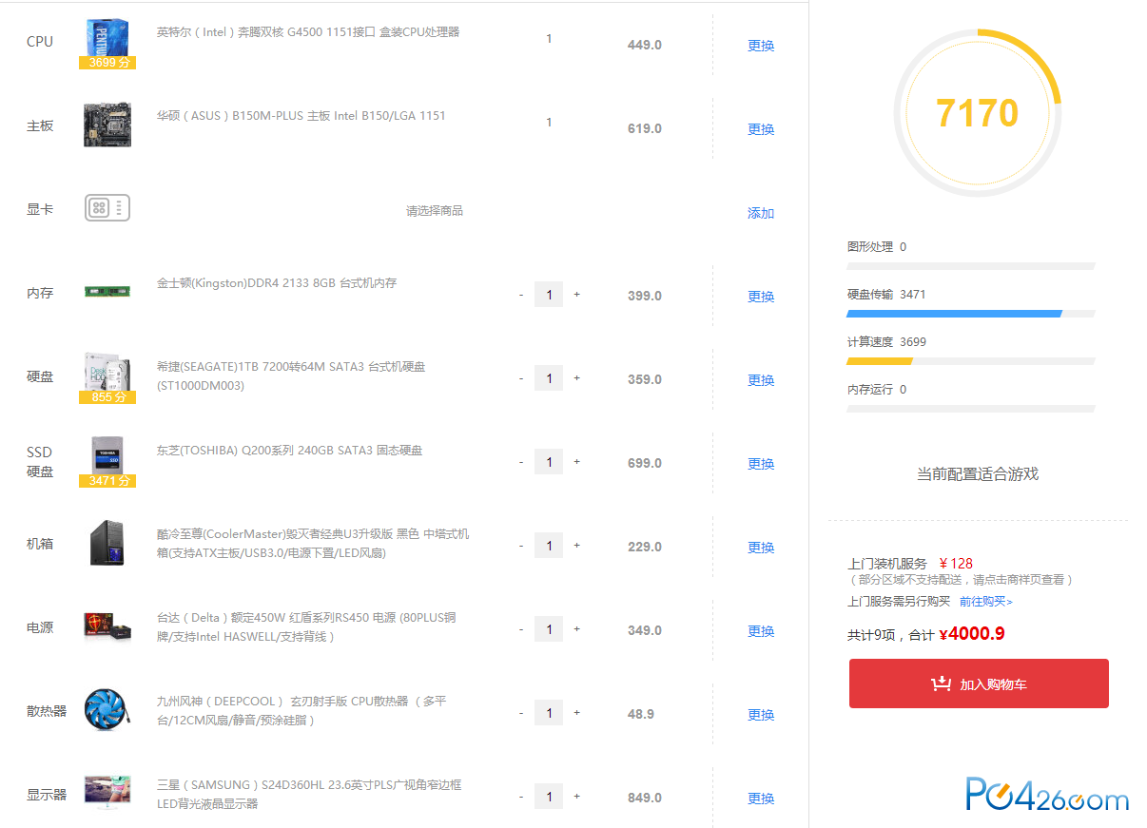Replace the Samsung monitor with 更换
The height and width of the screenshot is (828, 1147).
(761, 799)
